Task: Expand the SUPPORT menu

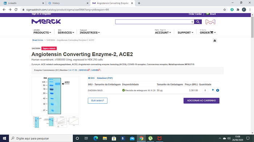Action: (x=185, y=33)
